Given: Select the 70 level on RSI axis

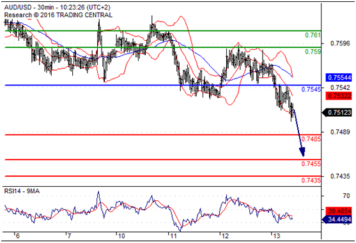Looking at the screenshot, I should click(x=346, y=196).
